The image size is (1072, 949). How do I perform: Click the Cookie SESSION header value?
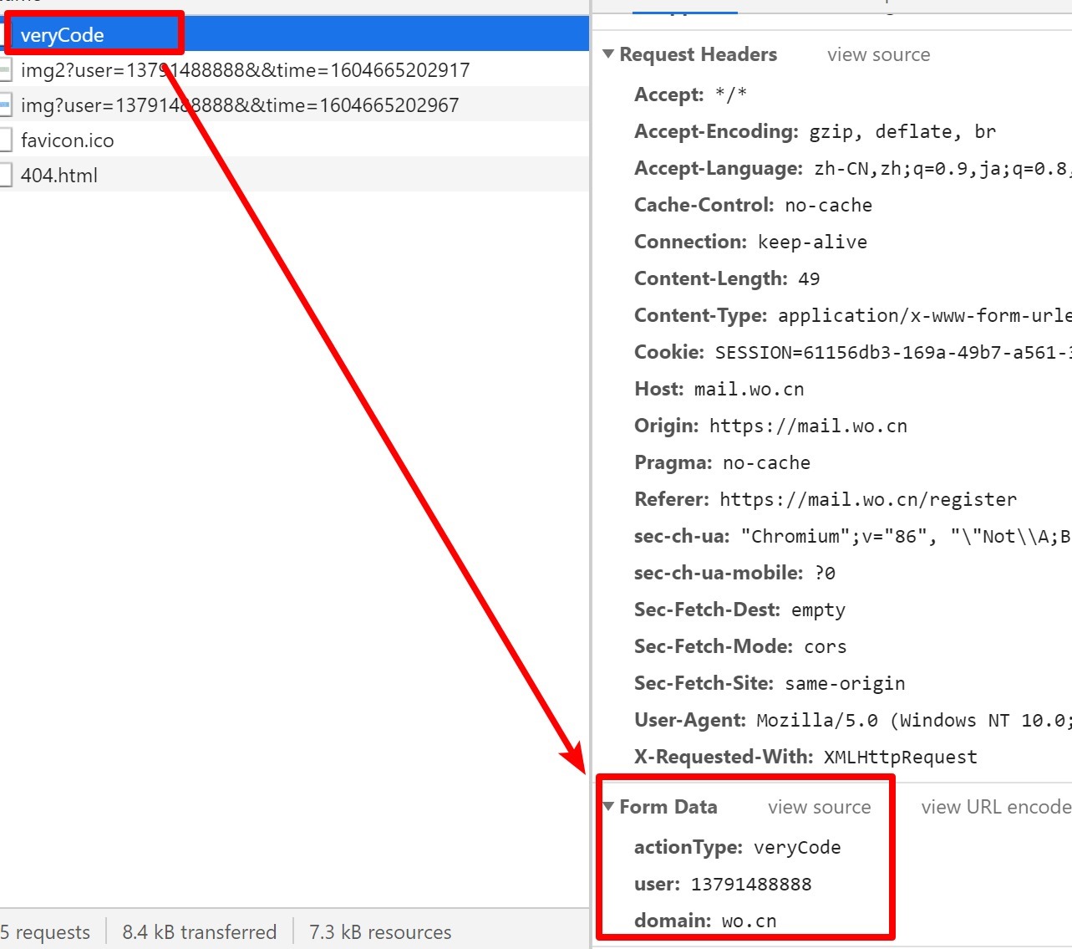point(893,352)
